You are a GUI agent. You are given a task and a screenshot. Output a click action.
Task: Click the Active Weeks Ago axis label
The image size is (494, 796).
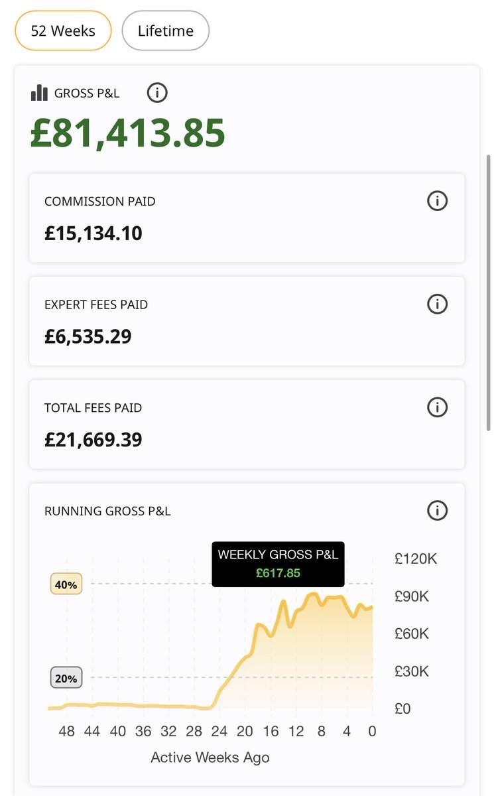(x=210, y=758)
